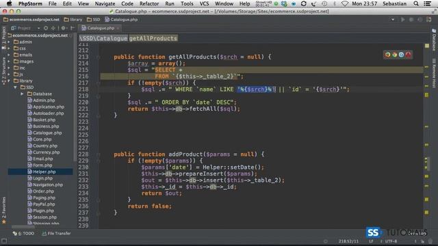Click the Wi-Fi status icon
Viewport: 438px width, 246px height.
click(x=345, y=3)
